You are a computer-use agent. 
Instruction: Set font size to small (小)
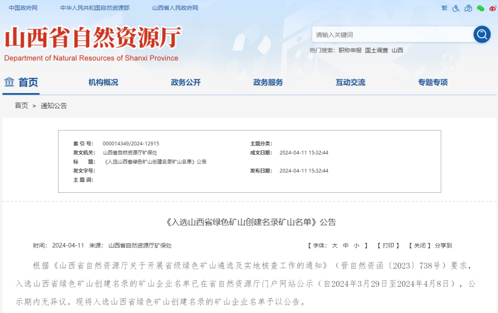tap(356, 246)
